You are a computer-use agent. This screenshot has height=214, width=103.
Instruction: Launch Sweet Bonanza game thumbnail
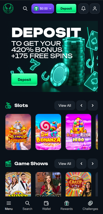(48, 132)
